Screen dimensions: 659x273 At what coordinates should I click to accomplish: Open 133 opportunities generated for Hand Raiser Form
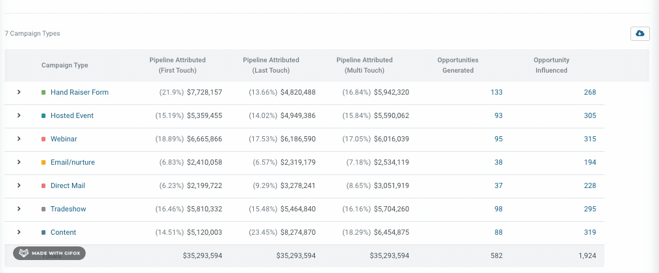(x=496, y=92)
